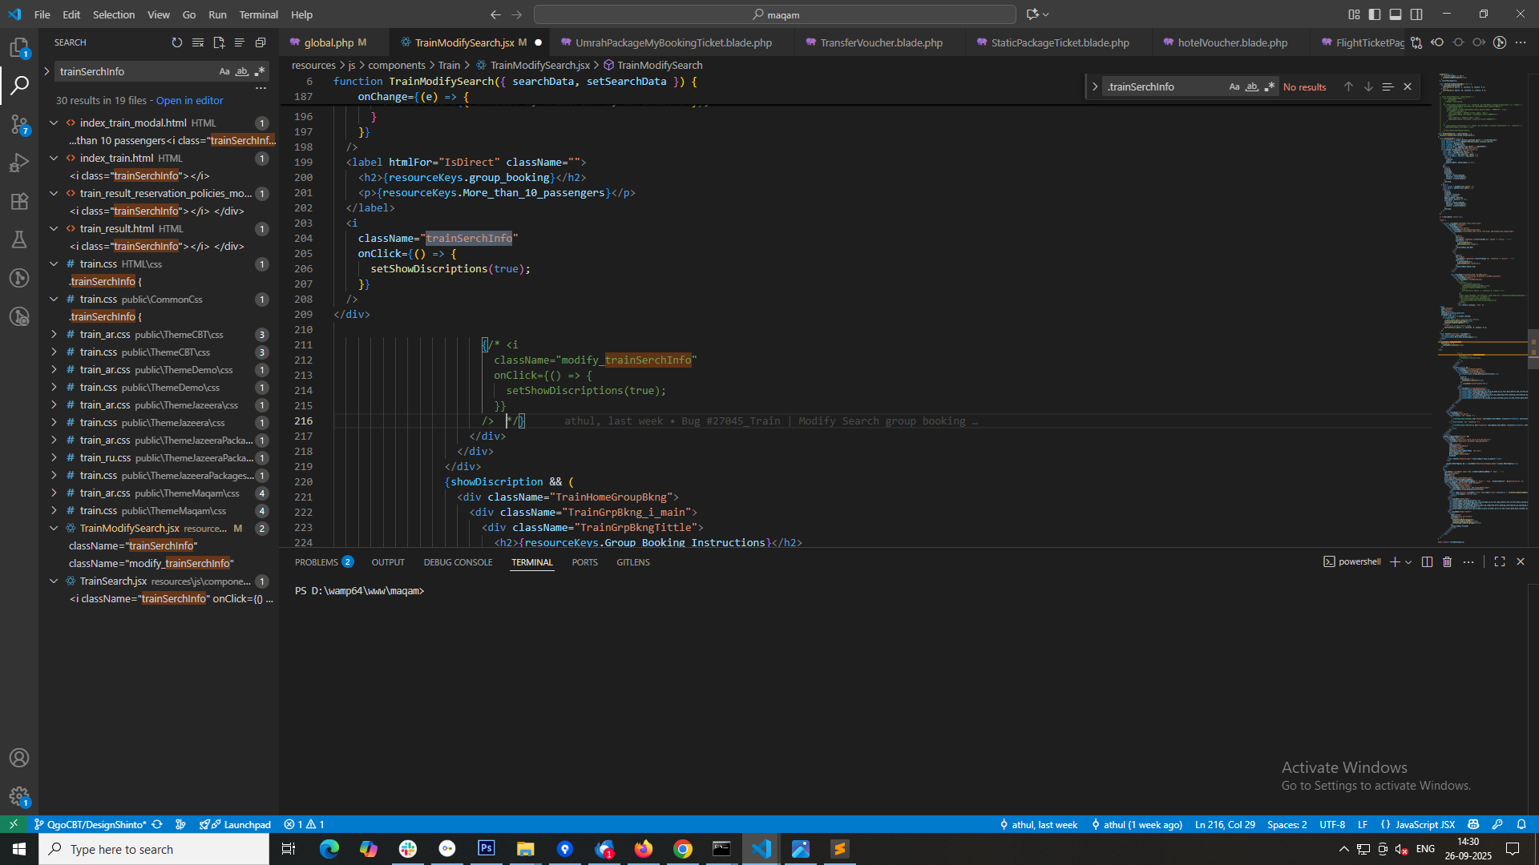Split the terminal panel
This screenshot has width=1539, height=865.
[x=1427, y=562]
